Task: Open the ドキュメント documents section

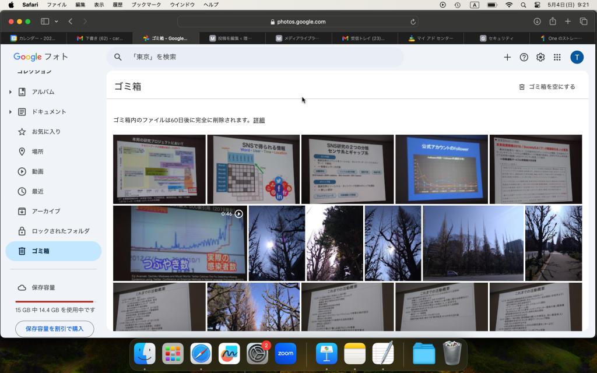Action: [53, 111]
